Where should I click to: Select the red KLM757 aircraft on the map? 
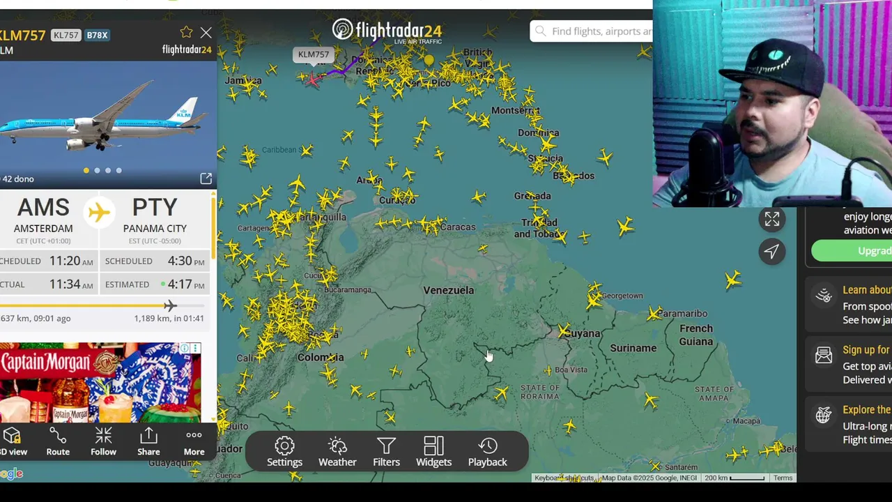314,79
